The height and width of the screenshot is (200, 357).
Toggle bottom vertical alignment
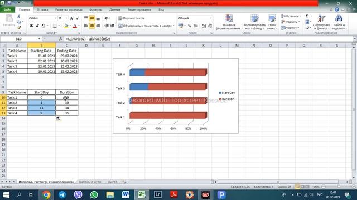tap(98, 18)
